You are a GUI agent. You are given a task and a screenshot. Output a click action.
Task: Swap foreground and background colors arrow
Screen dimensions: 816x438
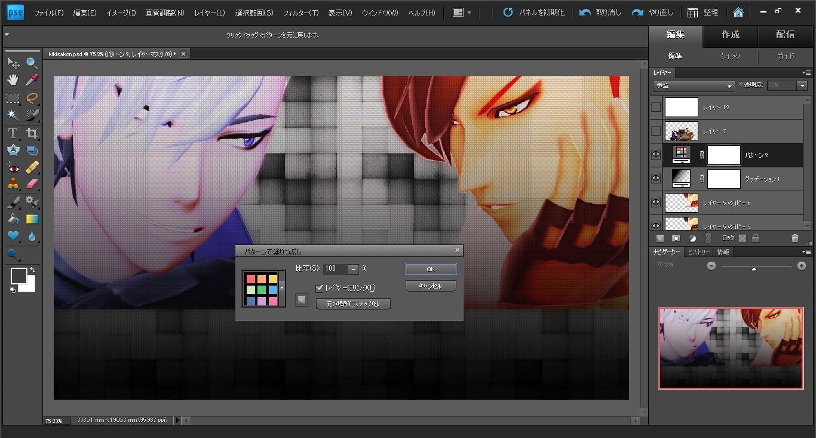32,270
